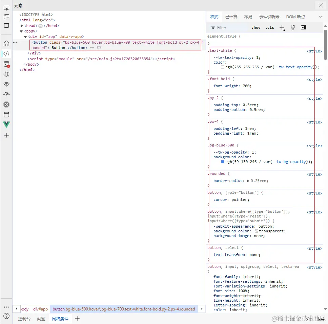The width and height of the screenshot is (328, 324).
Task: Select the script element row
Action: [x=101, y=59]
